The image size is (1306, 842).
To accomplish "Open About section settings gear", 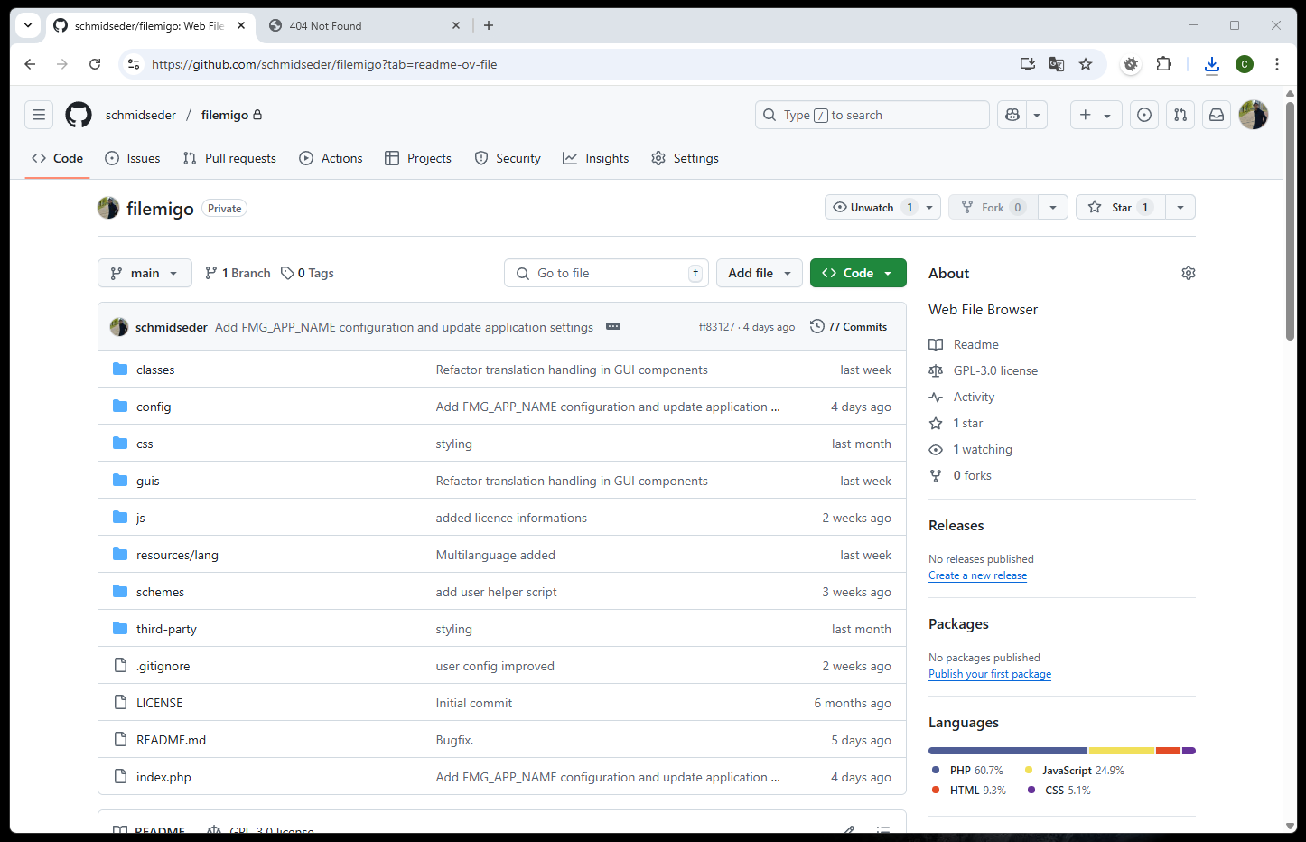I will click(1189, 273).
